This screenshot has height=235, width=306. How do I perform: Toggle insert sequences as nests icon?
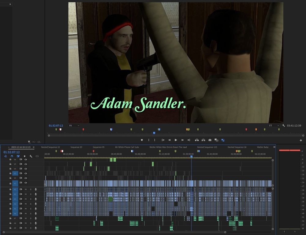click(6, 156)
